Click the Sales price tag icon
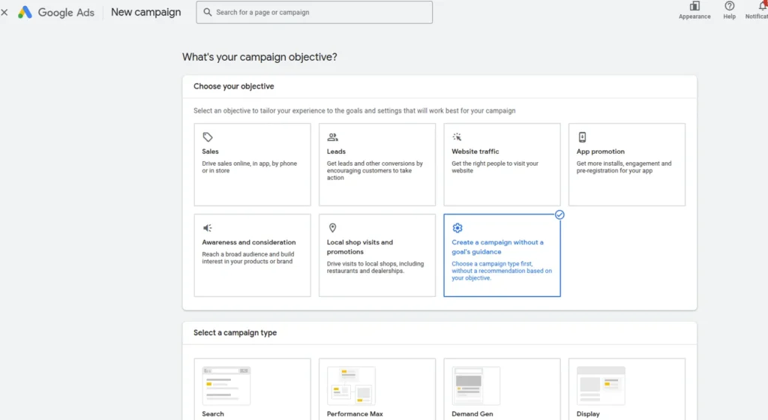The width and height of the screenshot is (768, 420). pos(208,137)
